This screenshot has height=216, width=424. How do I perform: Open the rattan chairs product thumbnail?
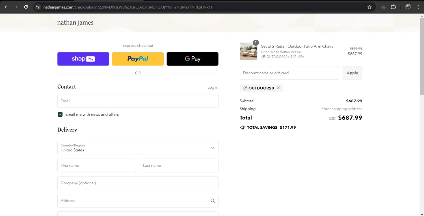(x=248, y=51)
